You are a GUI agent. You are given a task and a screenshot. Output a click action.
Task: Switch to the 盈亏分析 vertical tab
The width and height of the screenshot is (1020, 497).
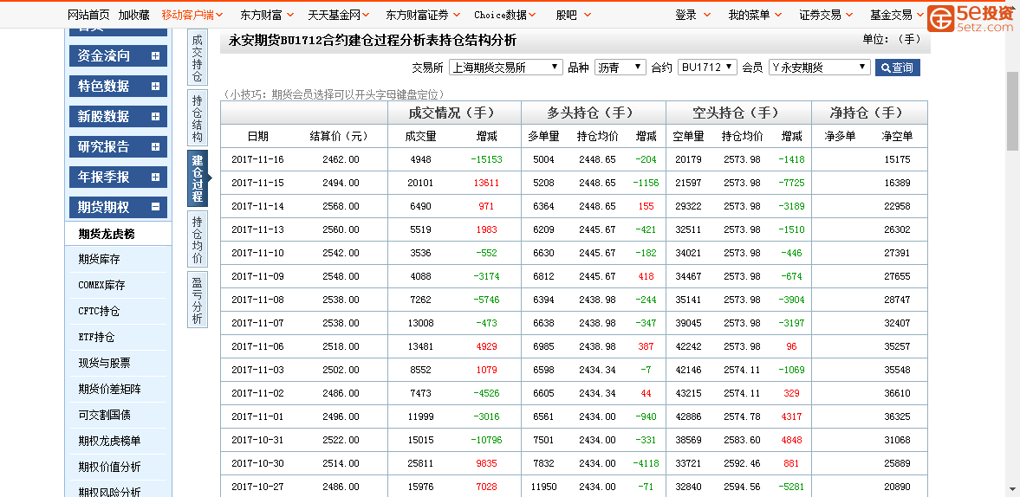coord(197,300)
